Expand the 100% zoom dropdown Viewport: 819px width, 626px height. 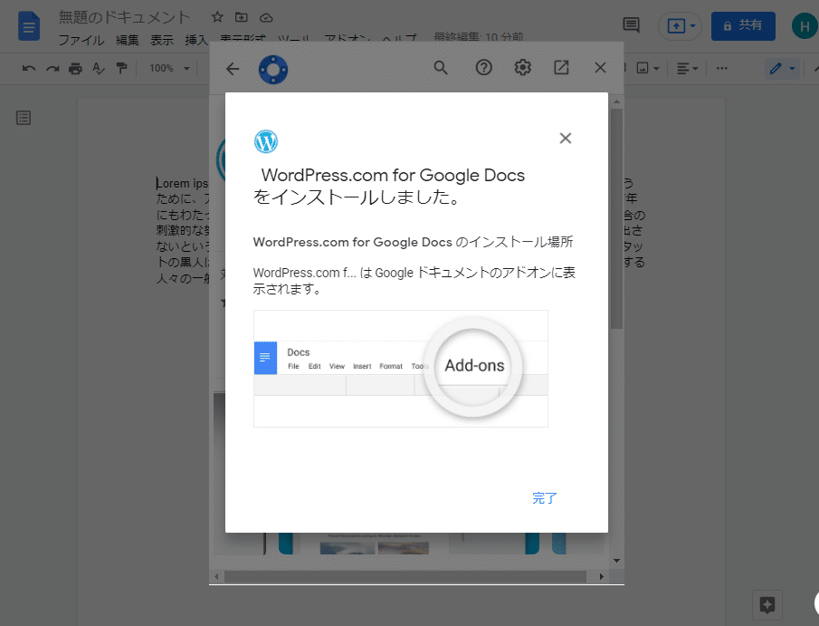pos(170,68)
